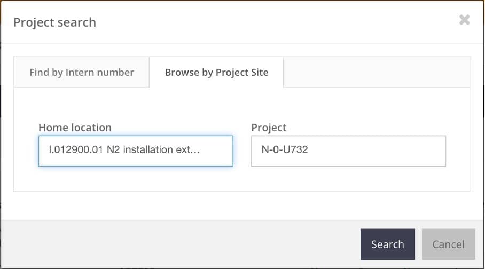Click the Project label text

[x=269, y=128]
